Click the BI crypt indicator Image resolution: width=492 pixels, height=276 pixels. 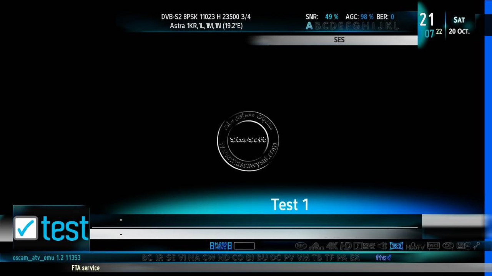pos(250,258)
